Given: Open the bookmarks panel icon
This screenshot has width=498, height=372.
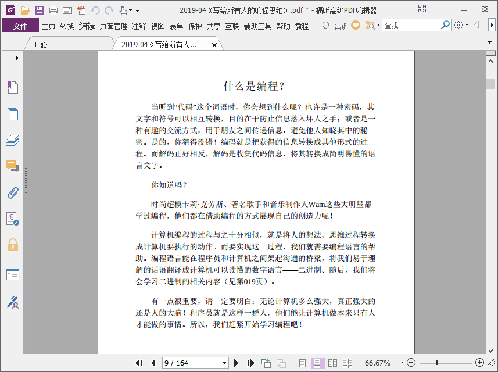Looking at the screenshot, I should click(x=13, y=87).
